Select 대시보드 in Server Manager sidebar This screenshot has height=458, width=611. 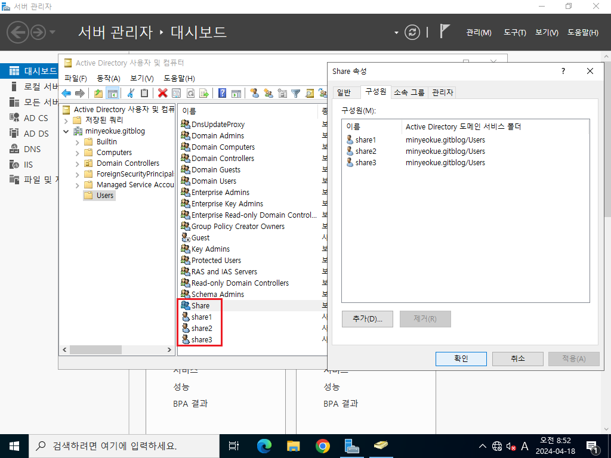pos(29,71)
